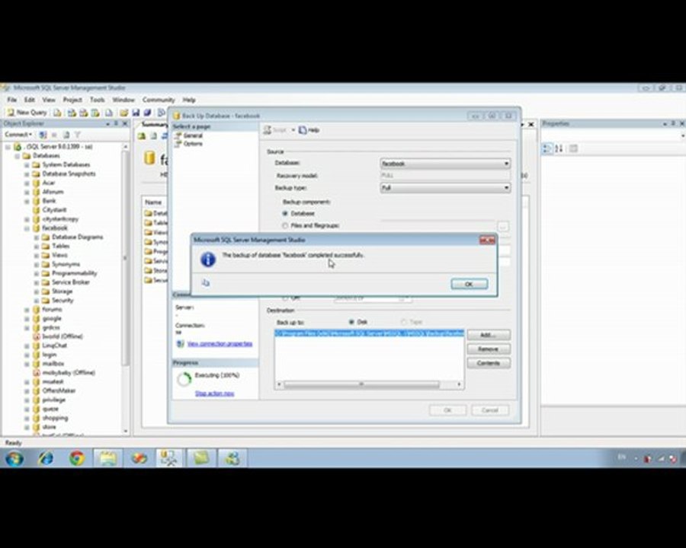Click the facebook database icon in Summary pane

(149, 158)
